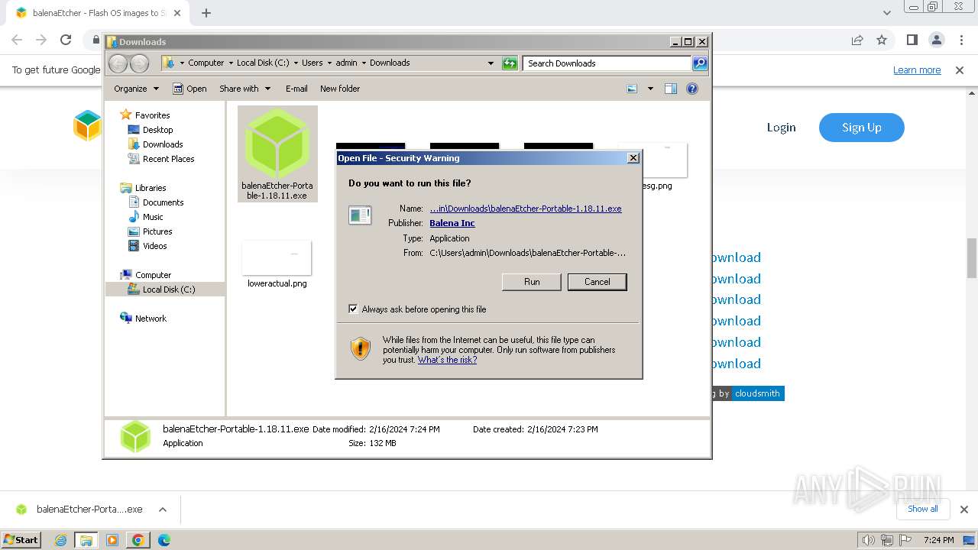Screen dimensions: 978x550
Task: Open the Share with dropdown
Action: pyautogui.click(x=244, y=89)
